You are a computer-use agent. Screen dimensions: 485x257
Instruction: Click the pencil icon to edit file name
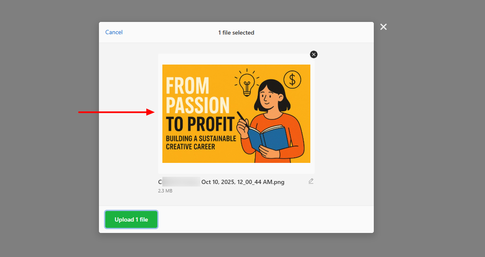tap(311, 181)
